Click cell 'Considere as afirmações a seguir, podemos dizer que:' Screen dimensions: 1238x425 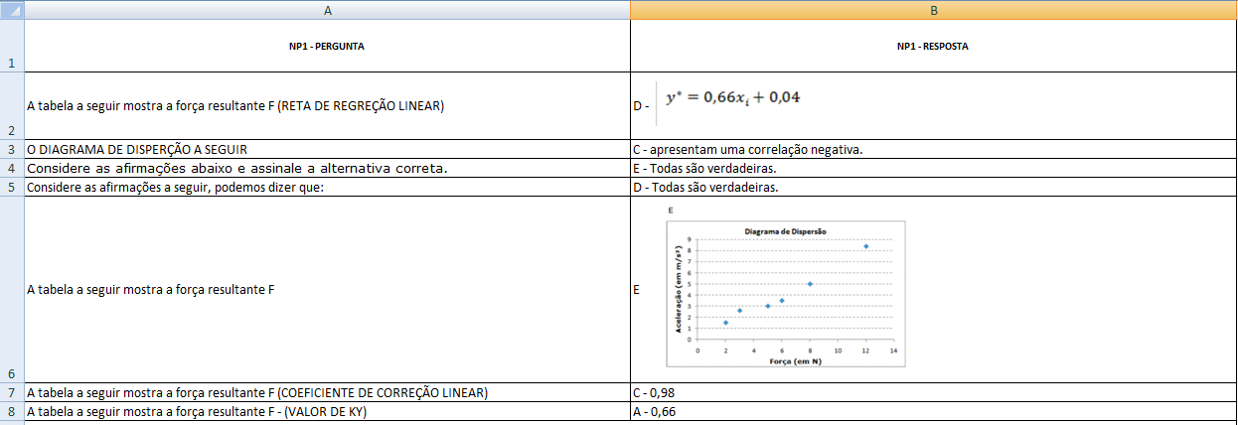pos(327,188)
